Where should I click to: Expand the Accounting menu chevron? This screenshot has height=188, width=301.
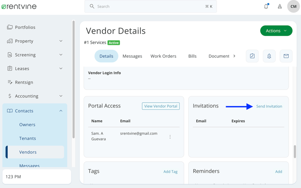pos(61,96)
